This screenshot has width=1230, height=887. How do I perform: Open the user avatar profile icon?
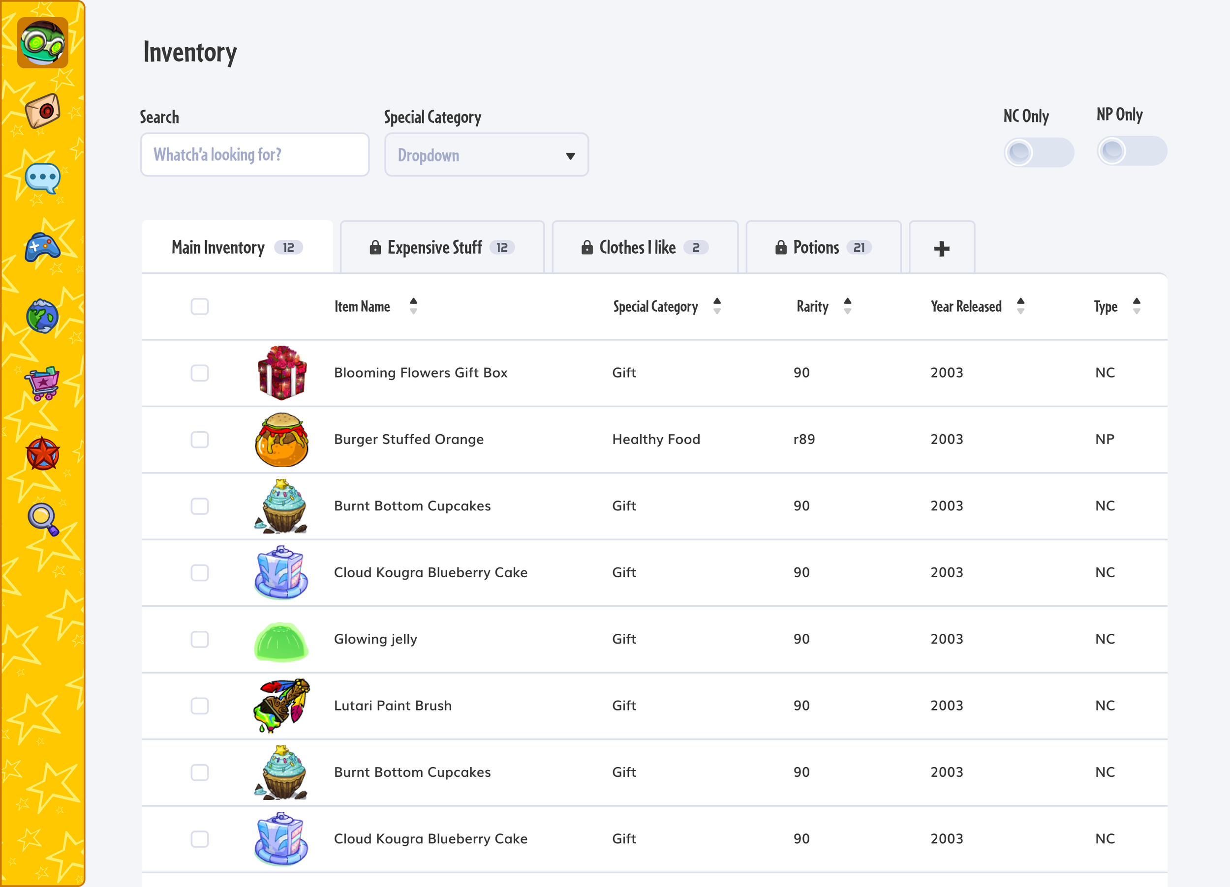coord(42,43)
